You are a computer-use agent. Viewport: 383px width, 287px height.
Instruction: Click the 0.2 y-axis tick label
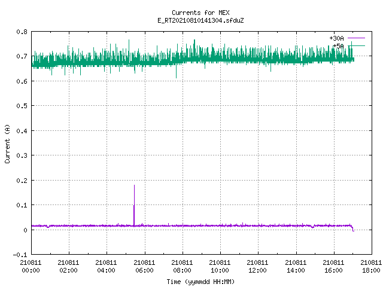22,181
